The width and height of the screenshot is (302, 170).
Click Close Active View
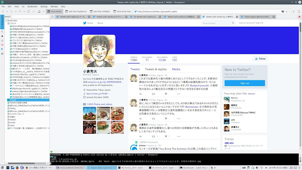[x=122, y=11]
